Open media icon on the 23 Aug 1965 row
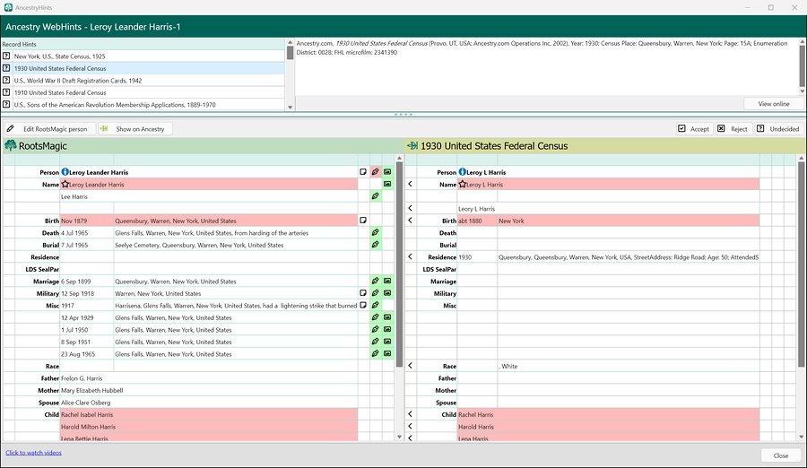 387,354
